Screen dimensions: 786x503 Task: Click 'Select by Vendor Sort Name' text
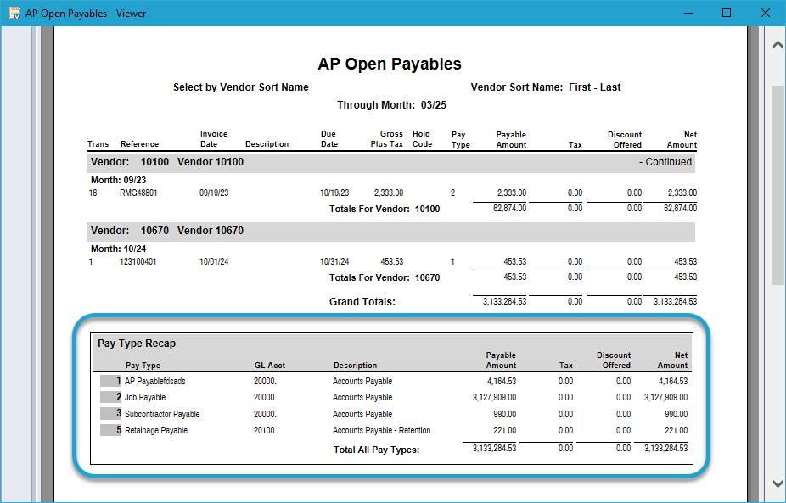click(240, 87)
